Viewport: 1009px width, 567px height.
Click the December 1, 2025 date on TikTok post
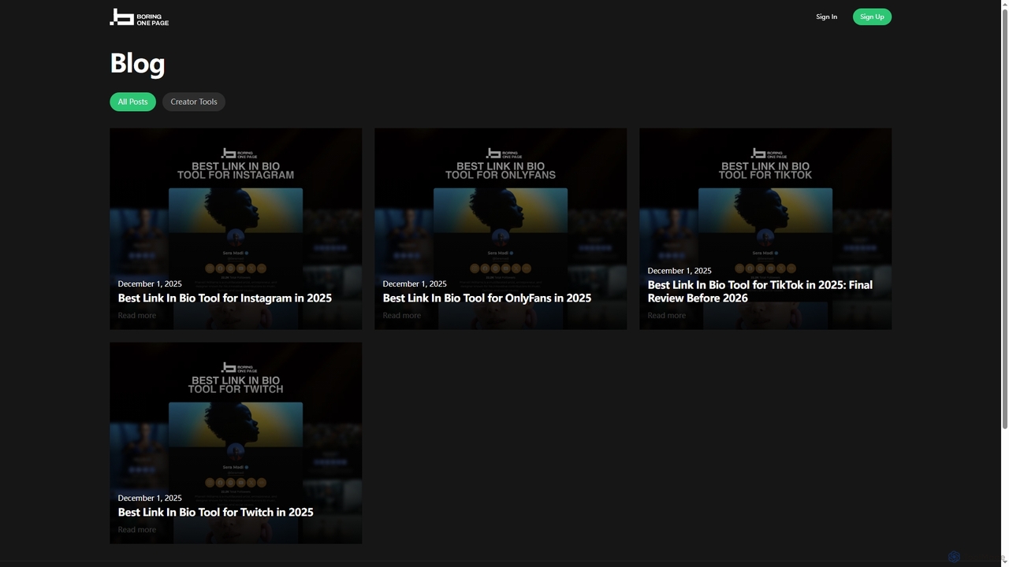(679, 270)
